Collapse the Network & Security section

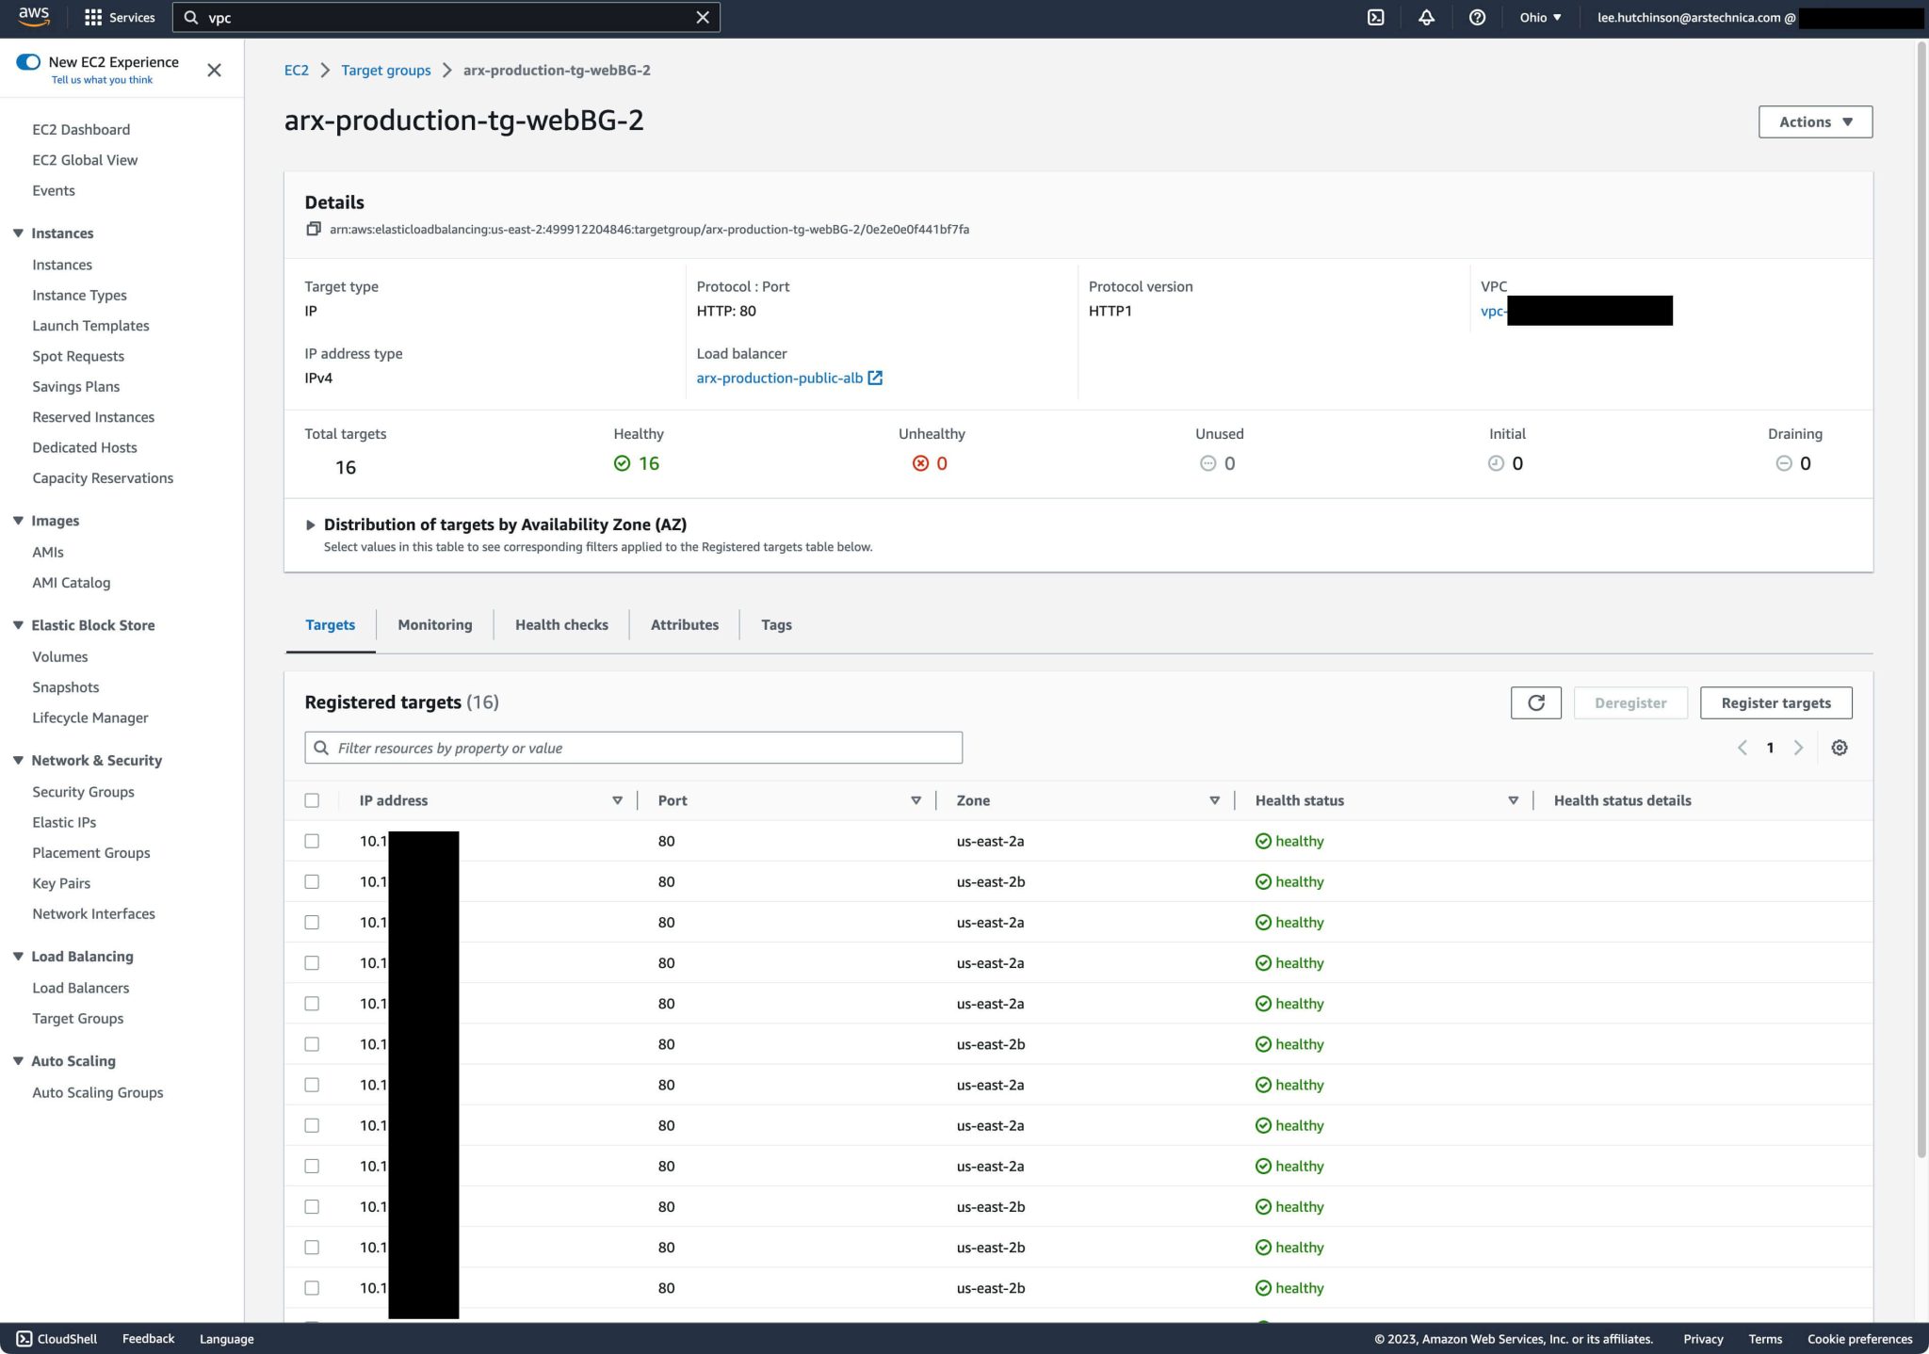(x=18, y=760)
